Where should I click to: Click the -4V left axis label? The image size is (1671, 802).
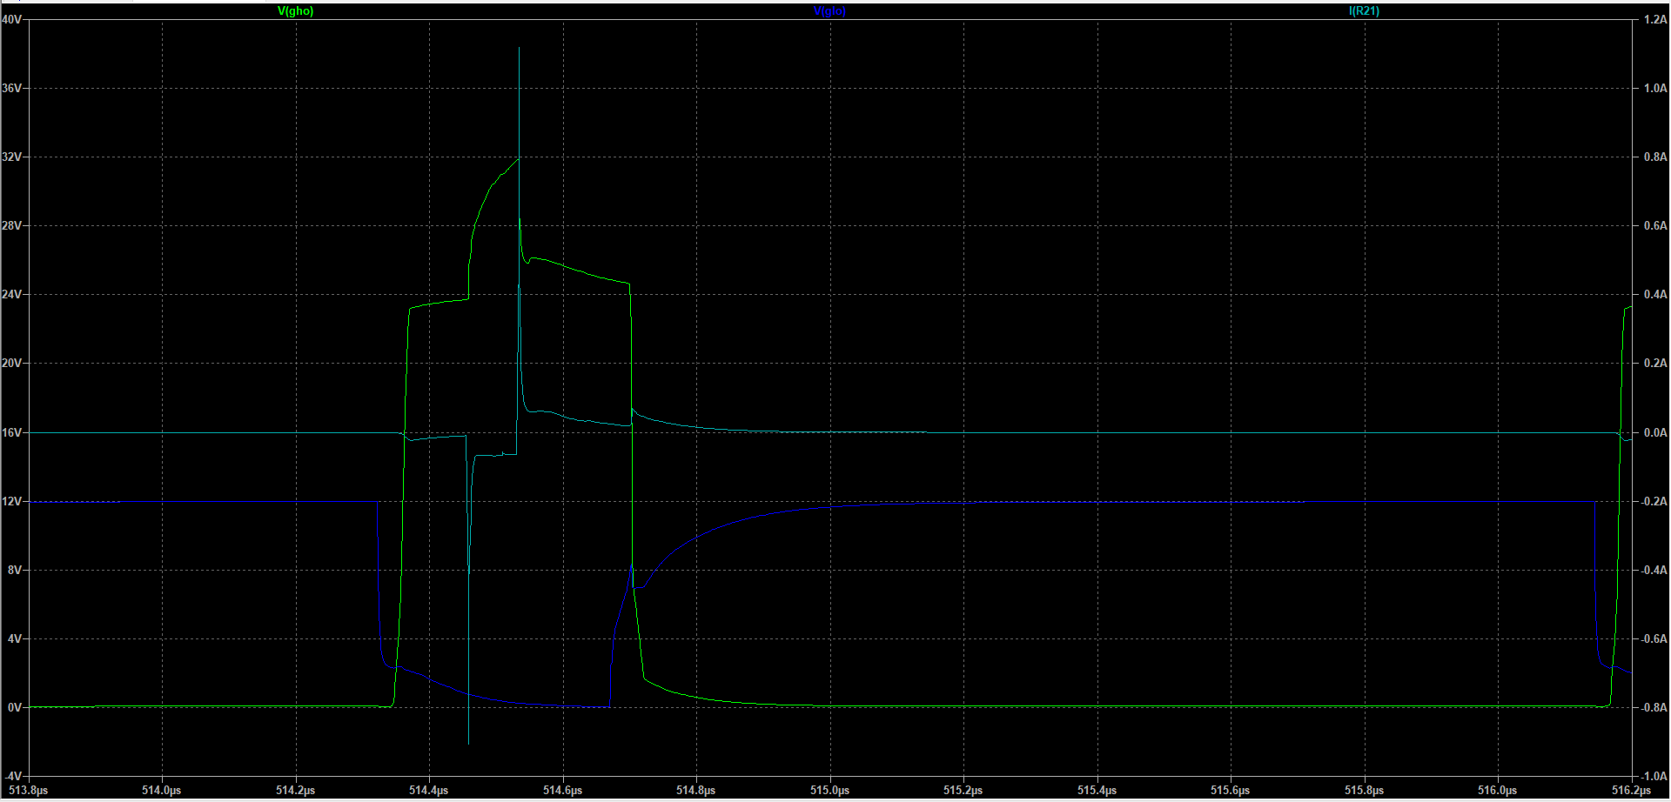(x=13, y=776)
